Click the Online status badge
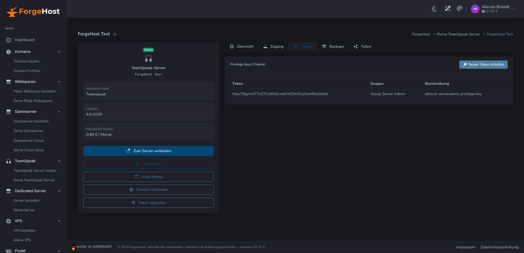 click(x=148, y=50)
